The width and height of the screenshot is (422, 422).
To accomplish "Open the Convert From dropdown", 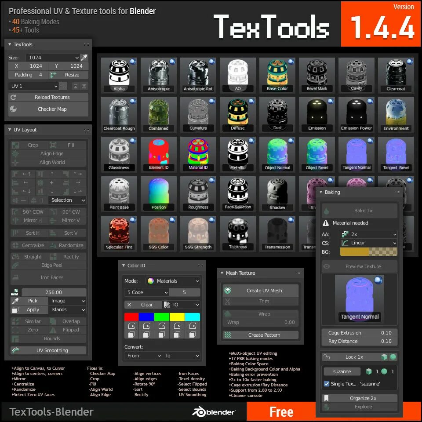I will pyautogui.click(x=143, y=356).
